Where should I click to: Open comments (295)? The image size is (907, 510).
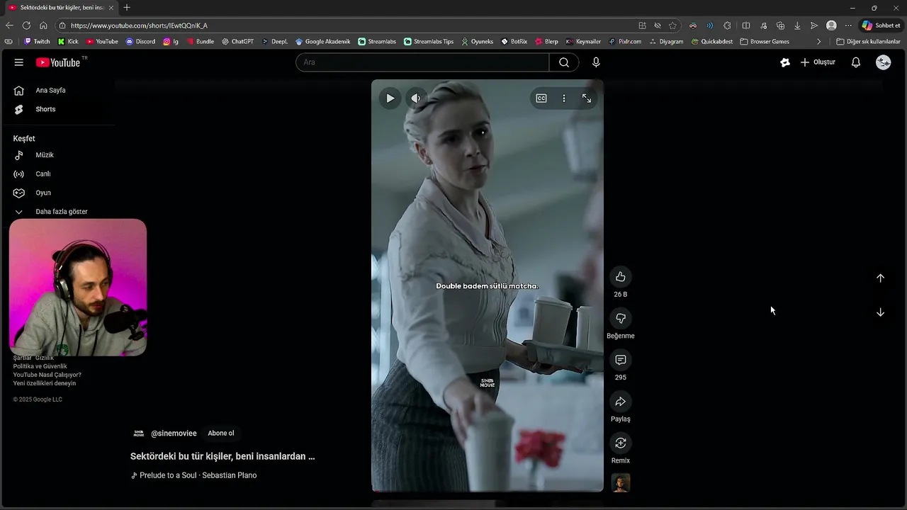(621, 360)
